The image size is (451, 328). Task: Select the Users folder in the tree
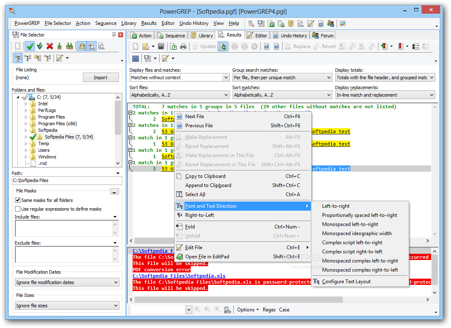pyautogui.click(x=44, y=150)
